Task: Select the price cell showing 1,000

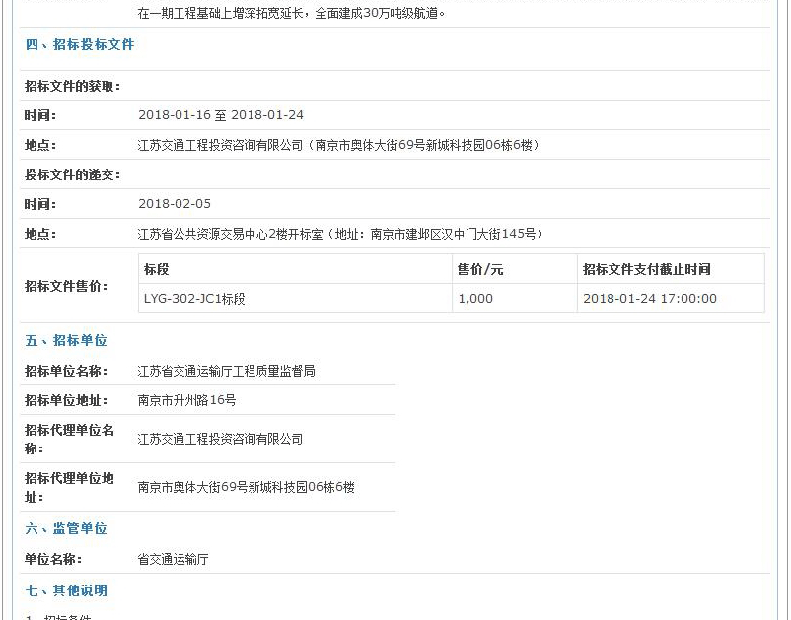Action: [475, 298]
